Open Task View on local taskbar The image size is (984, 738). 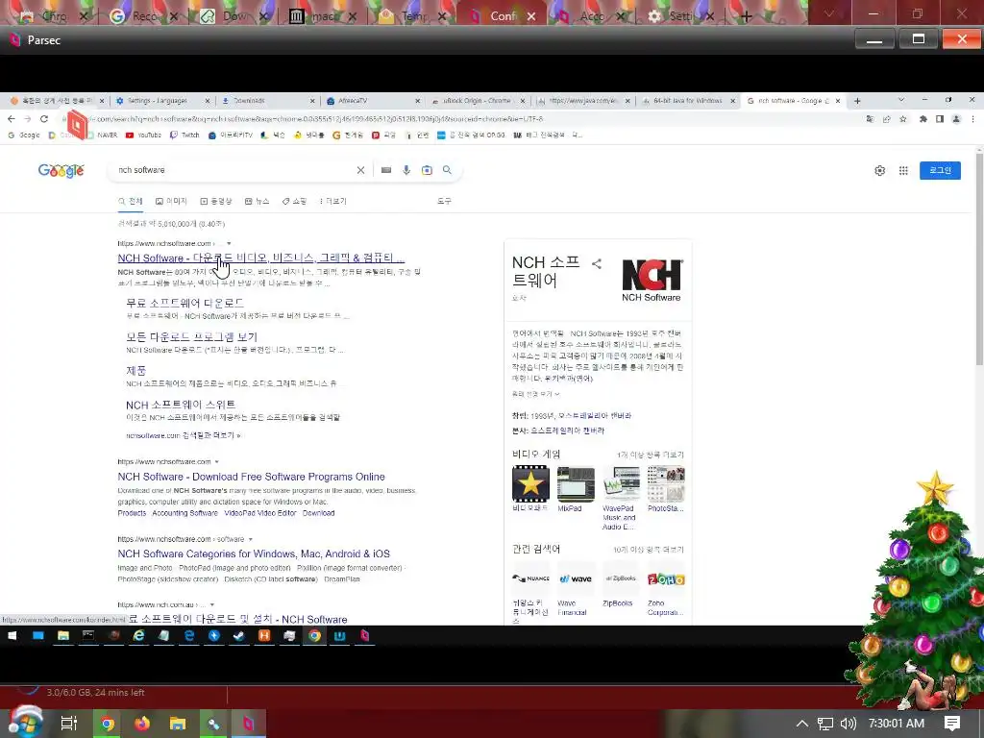click(68, 724)
